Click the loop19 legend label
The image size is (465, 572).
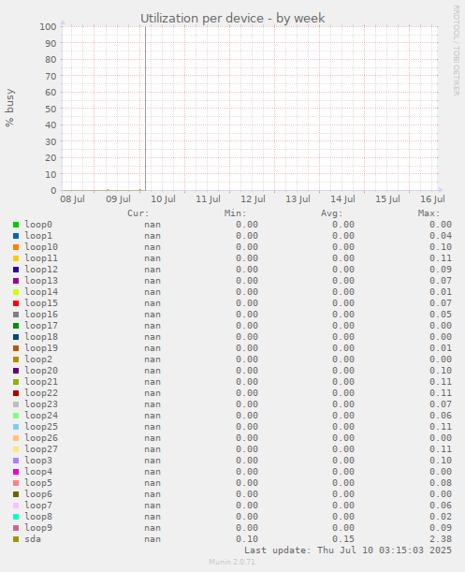point(41,348)
